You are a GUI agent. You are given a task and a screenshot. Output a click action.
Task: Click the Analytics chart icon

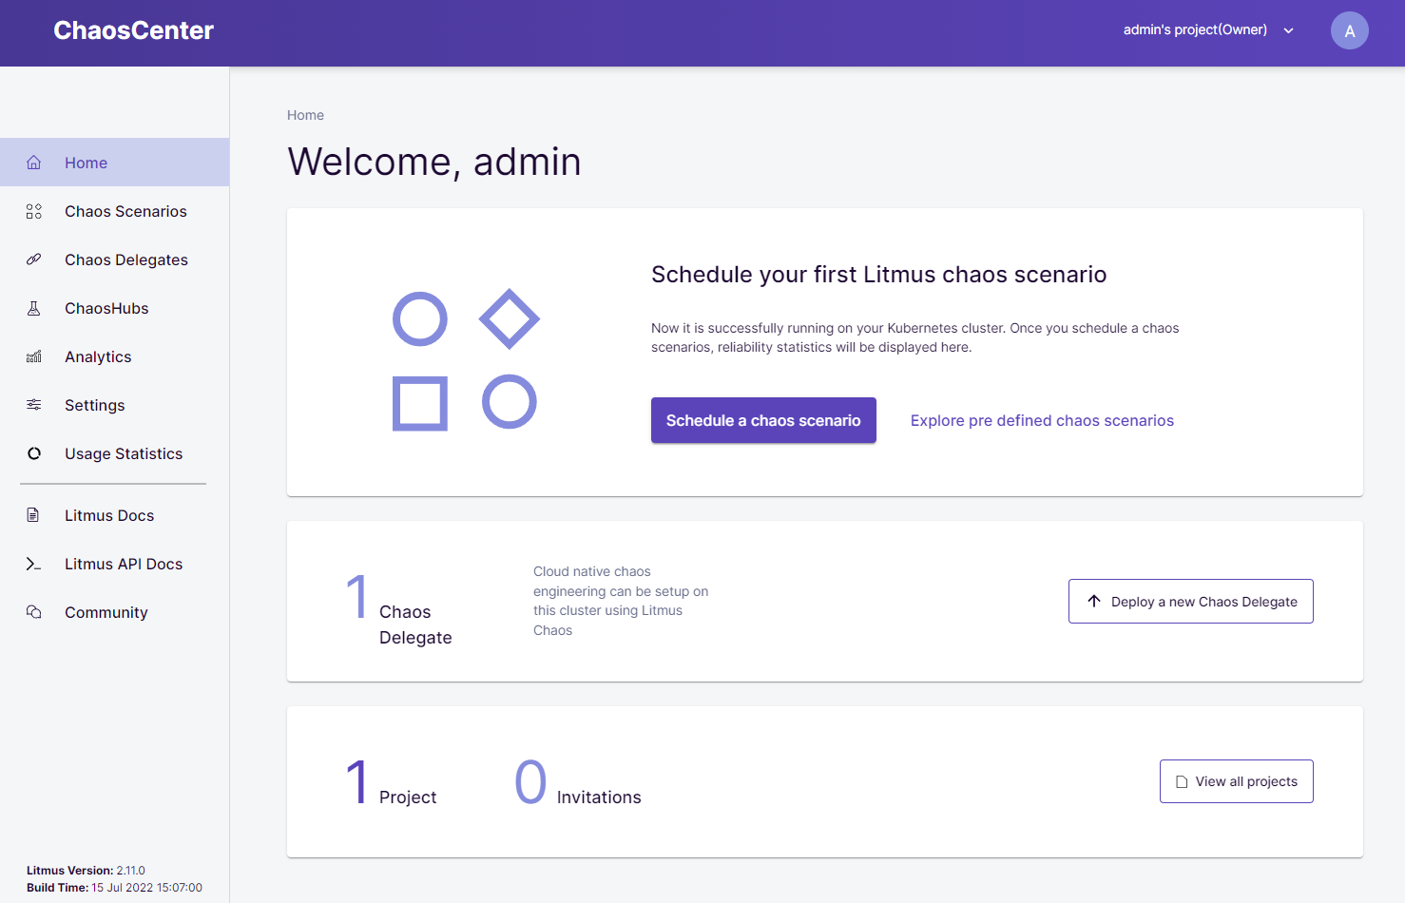(x=34, y=356)
